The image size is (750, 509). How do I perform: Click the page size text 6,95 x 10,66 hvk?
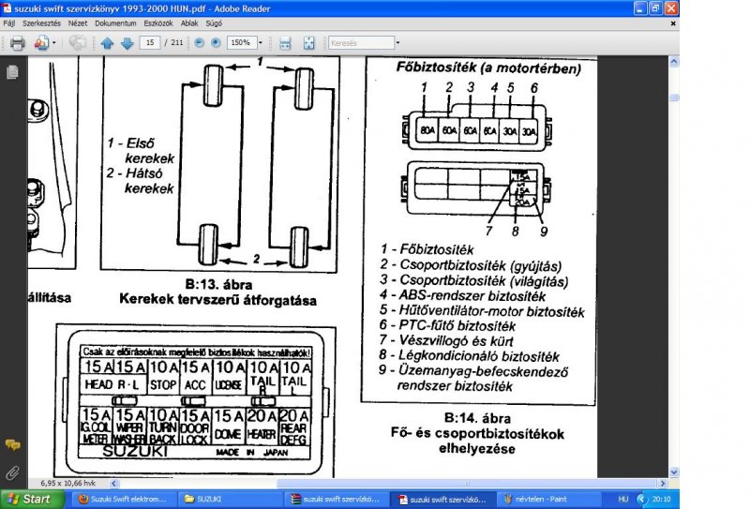click(67, 483)
